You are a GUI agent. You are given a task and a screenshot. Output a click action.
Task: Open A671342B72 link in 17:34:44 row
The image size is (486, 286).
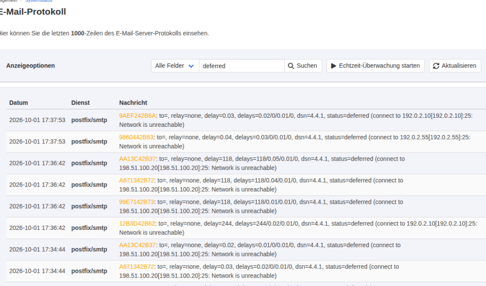tap(136, 267)
